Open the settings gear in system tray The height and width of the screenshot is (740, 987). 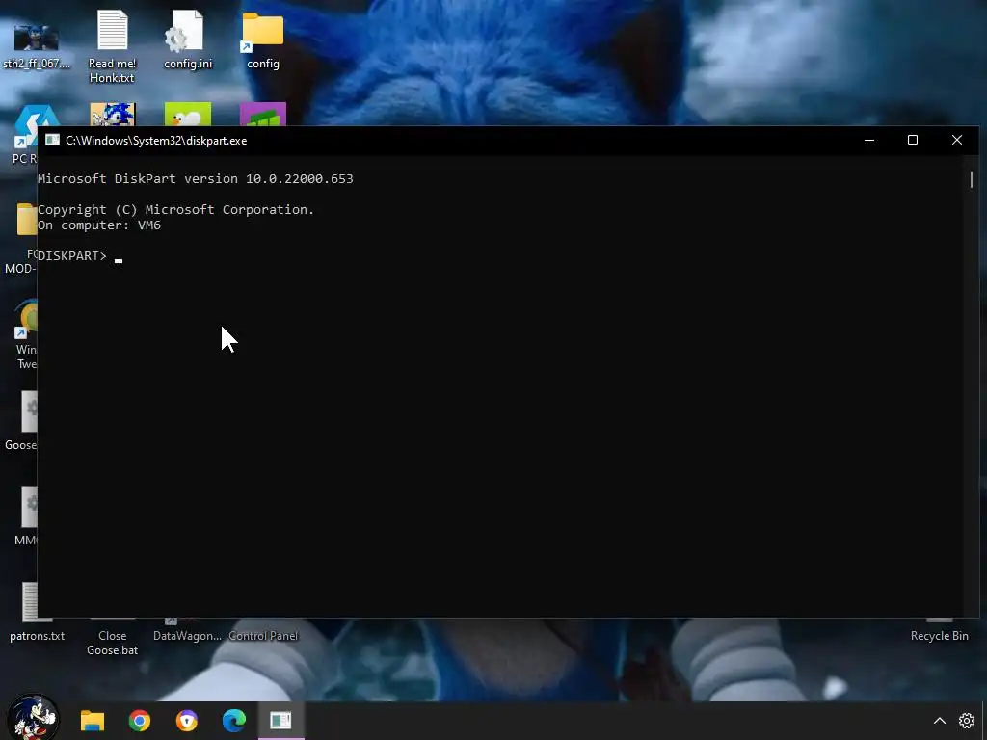tap(967, 721)
